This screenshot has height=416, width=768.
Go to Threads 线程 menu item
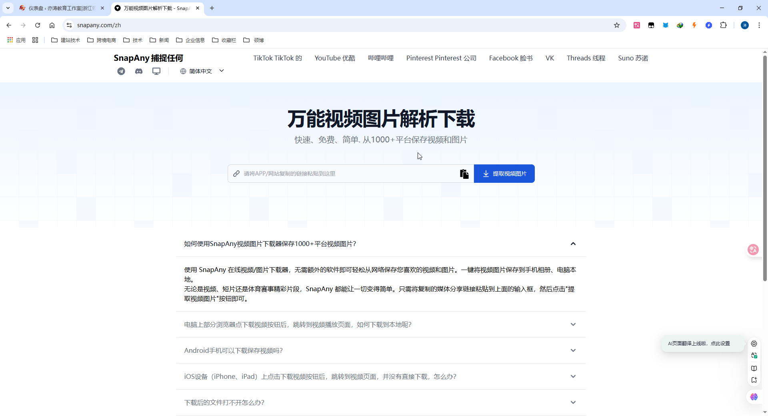pos(586,58)
